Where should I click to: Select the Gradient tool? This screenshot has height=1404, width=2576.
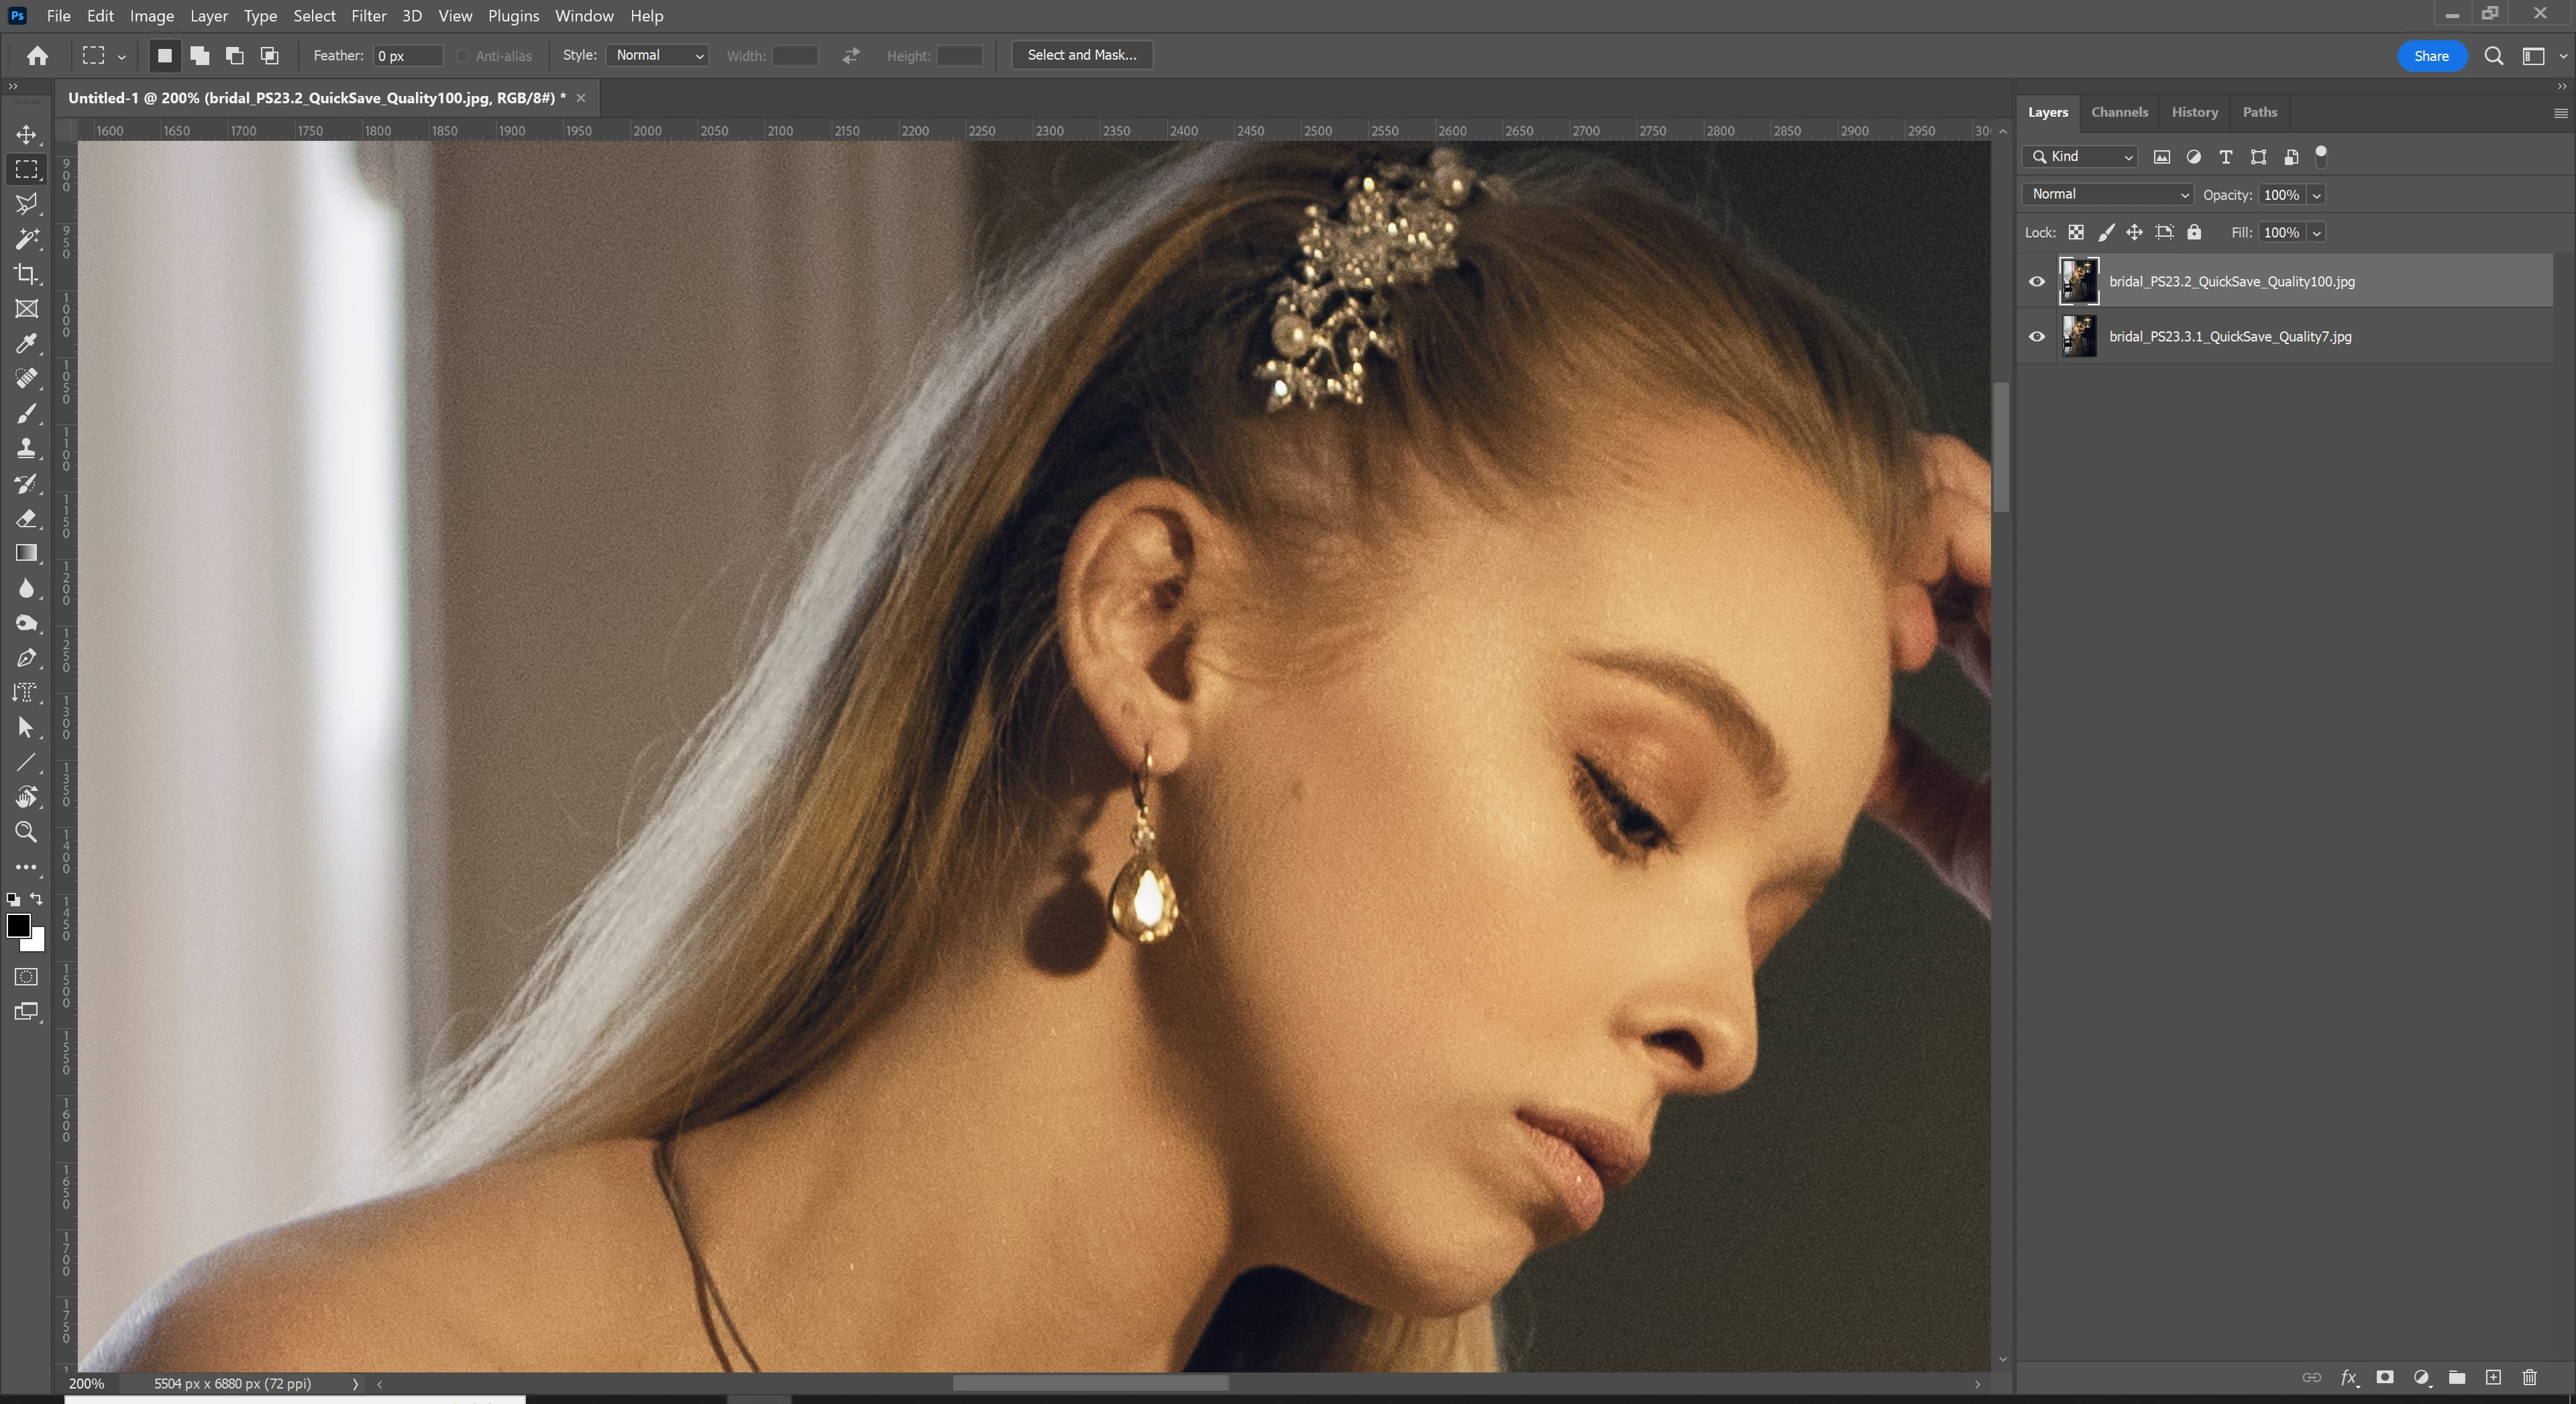(x=27, y=553)
